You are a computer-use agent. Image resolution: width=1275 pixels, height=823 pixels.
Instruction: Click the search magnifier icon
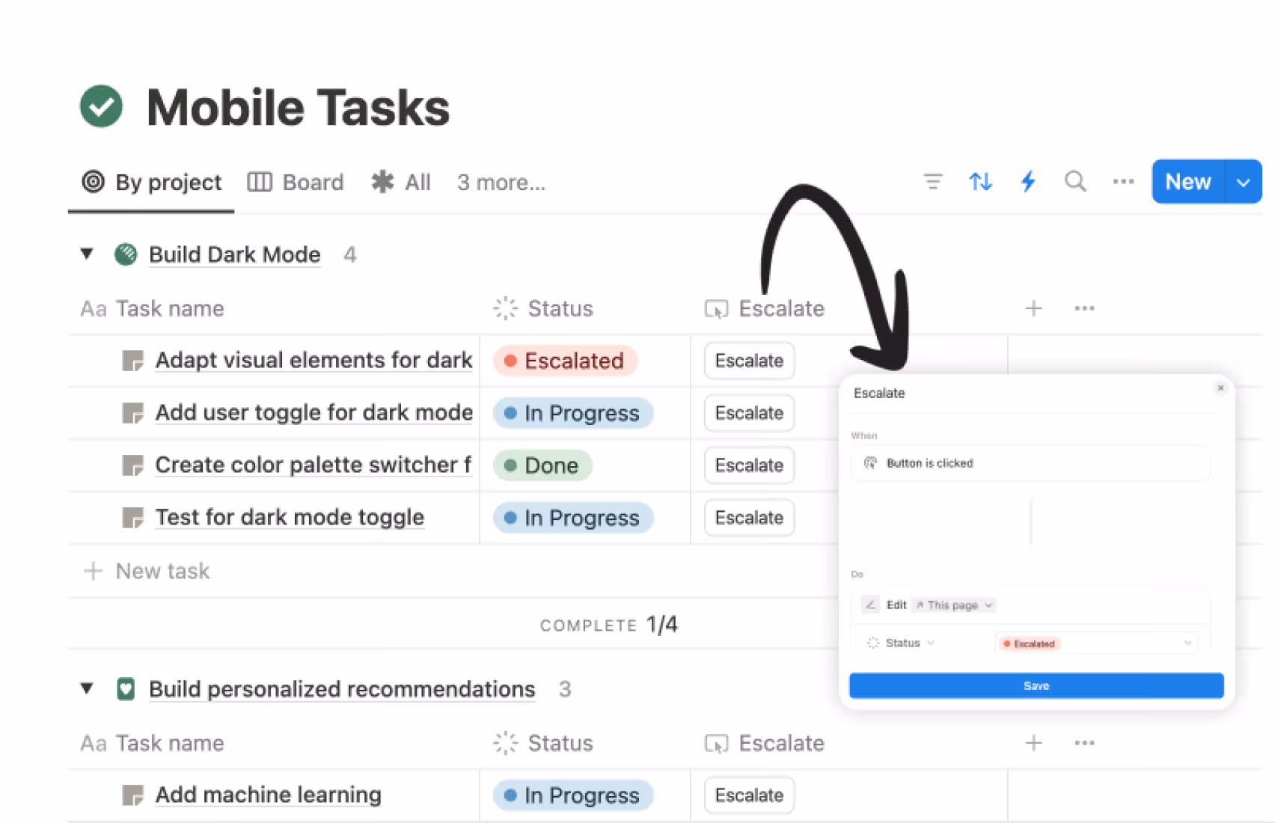coord(1075,182)
